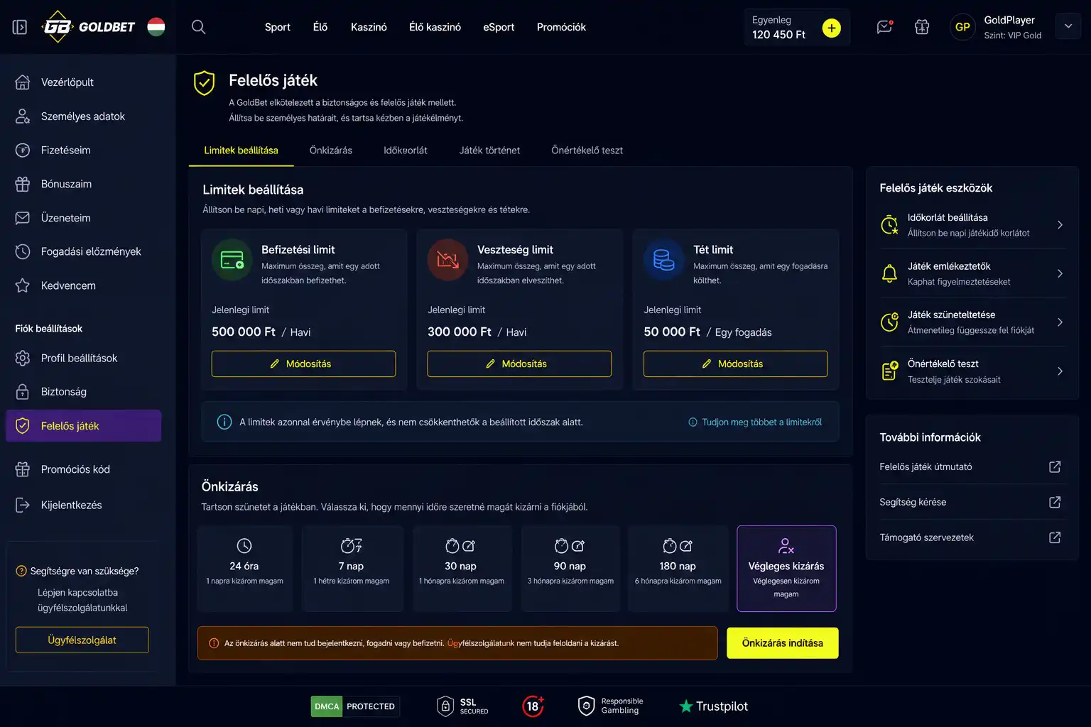Open Élő kaszinó in the top navigation

click(x=435, y=27)
